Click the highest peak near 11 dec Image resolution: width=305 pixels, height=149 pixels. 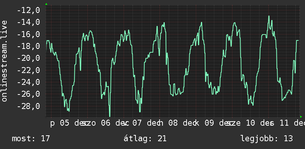point(269,16)
